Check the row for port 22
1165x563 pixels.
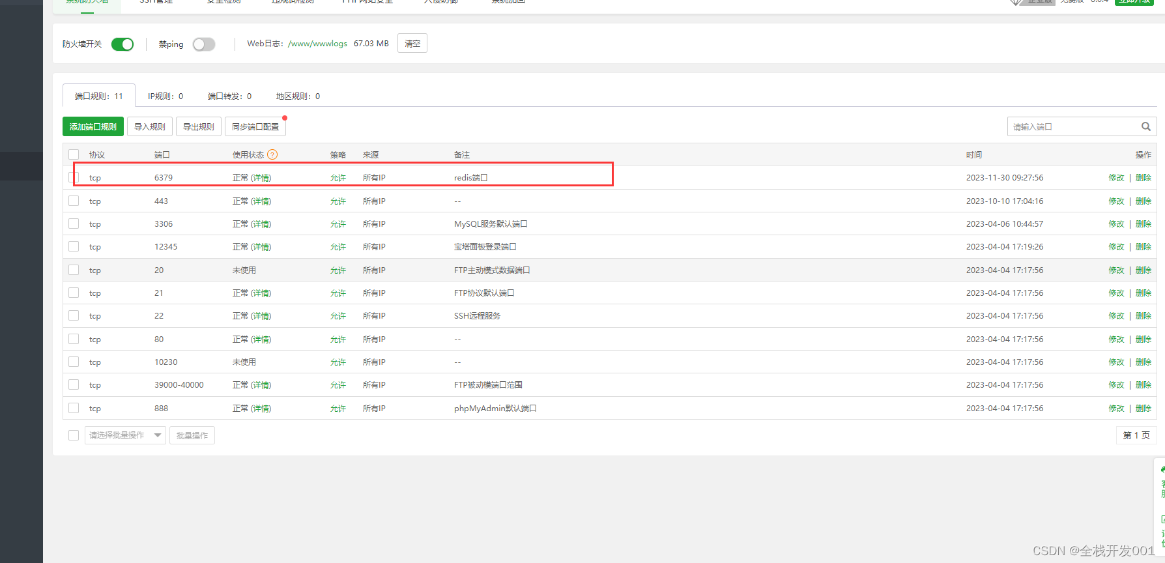74,315
